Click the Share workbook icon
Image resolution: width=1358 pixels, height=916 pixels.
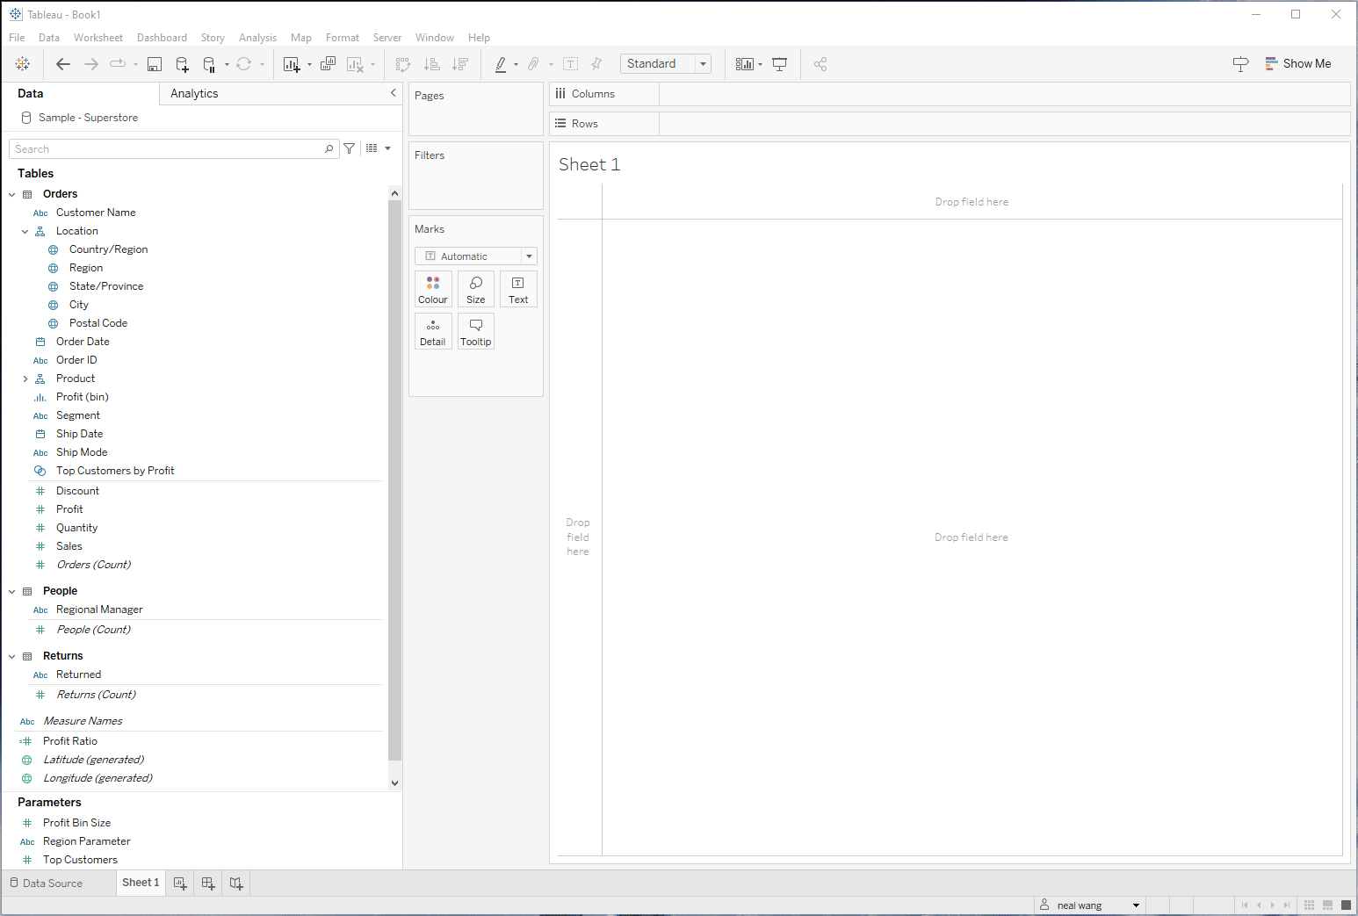tap(820, 64)
